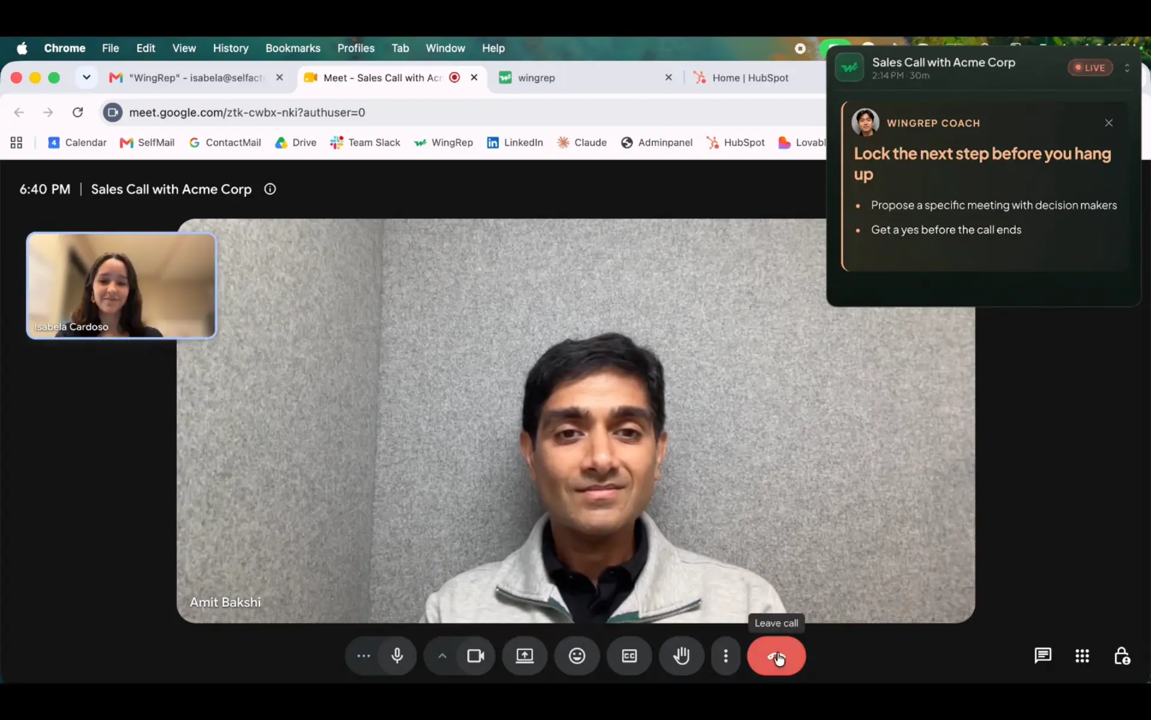Click the LIVE indicator badge
Viewport: 1151px width, 720px height.
(x=1090, y=68)
